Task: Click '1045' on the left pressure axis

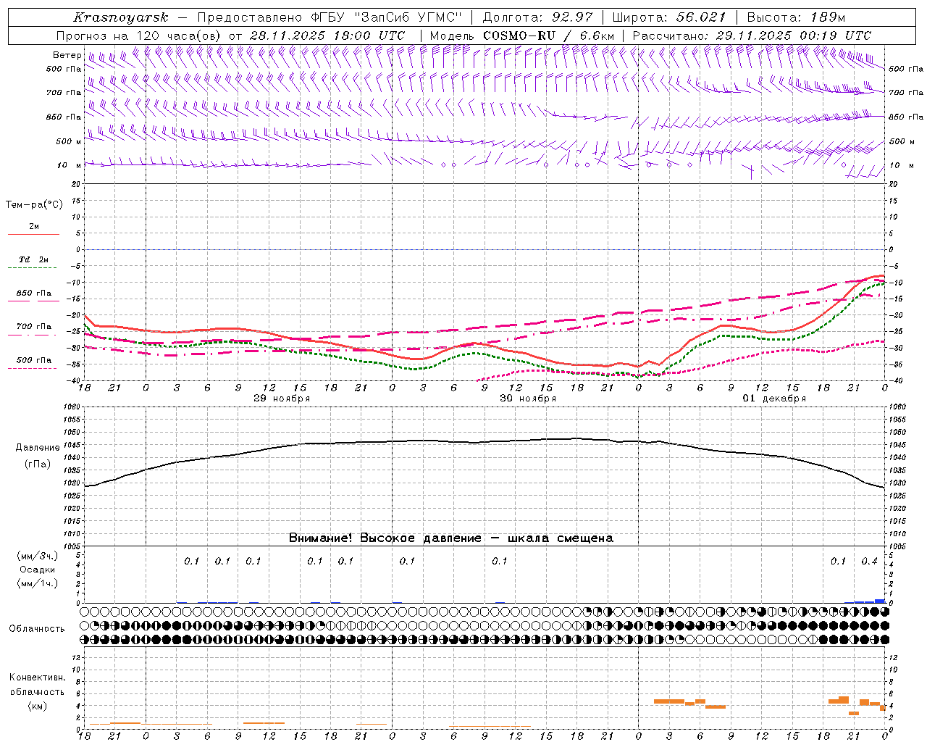Action: [x=73, y=445]
